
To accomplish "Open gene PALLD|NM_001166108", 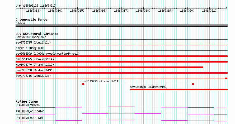I will click(30, 111).
